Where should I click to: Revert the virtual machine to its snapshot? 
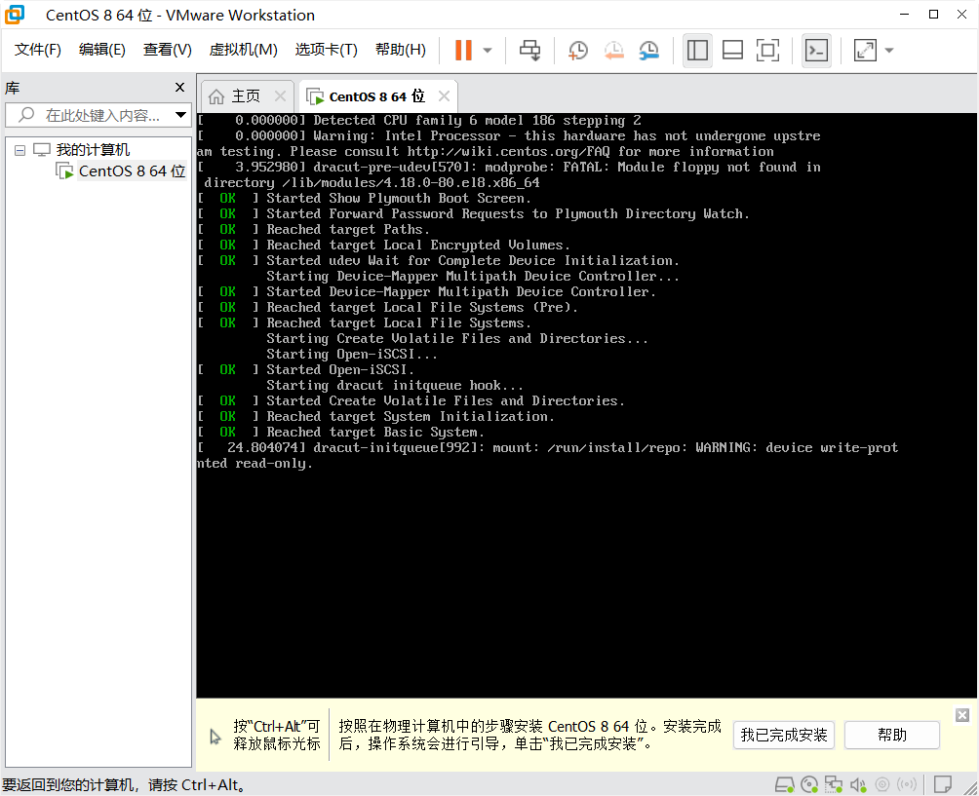(613, 50)
